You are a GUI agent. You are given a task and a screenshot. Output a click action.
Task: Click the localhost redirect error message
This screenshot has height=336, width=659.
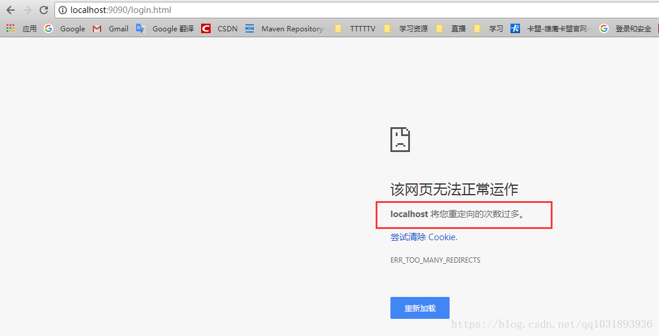(458, 214)
